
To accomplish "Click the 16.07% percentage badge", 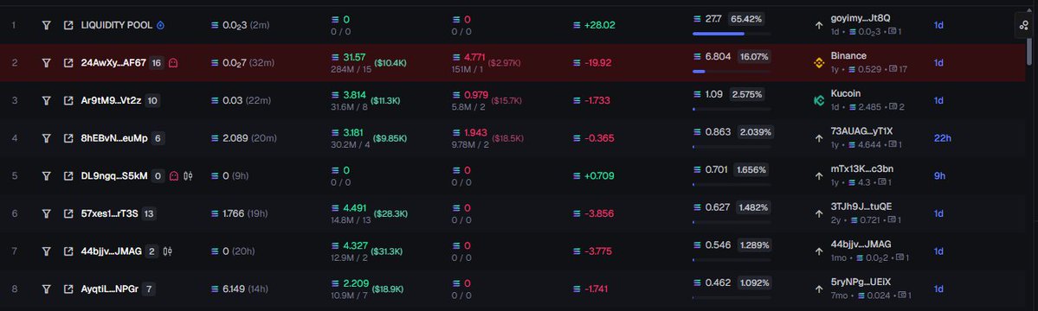I will (755, 57).
